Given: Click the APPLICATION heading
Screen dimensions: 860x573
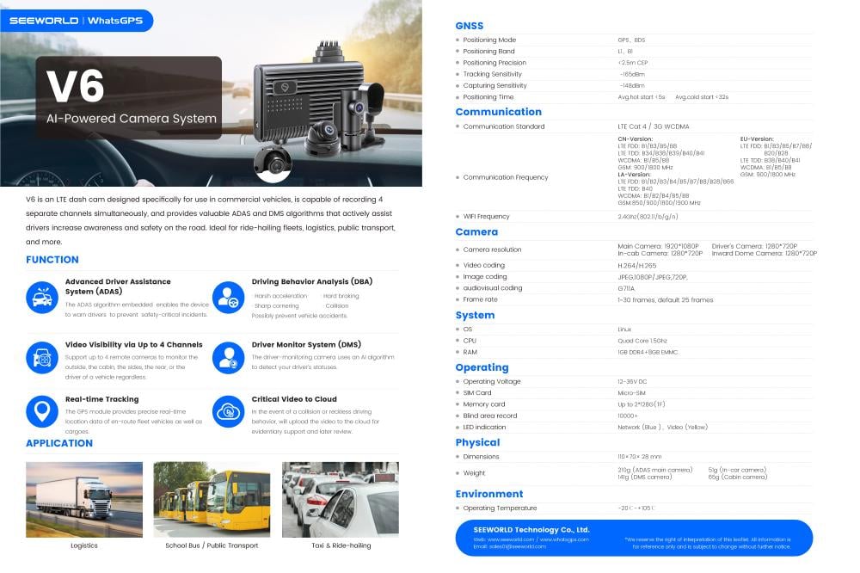Looking at the screenshot, I should tap(59, 443).
